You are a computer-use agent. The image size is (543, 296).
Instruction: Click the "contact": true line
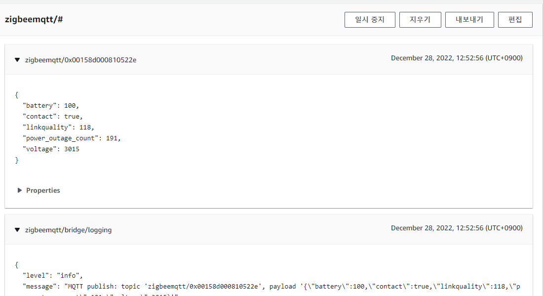[x=53, y=117]
